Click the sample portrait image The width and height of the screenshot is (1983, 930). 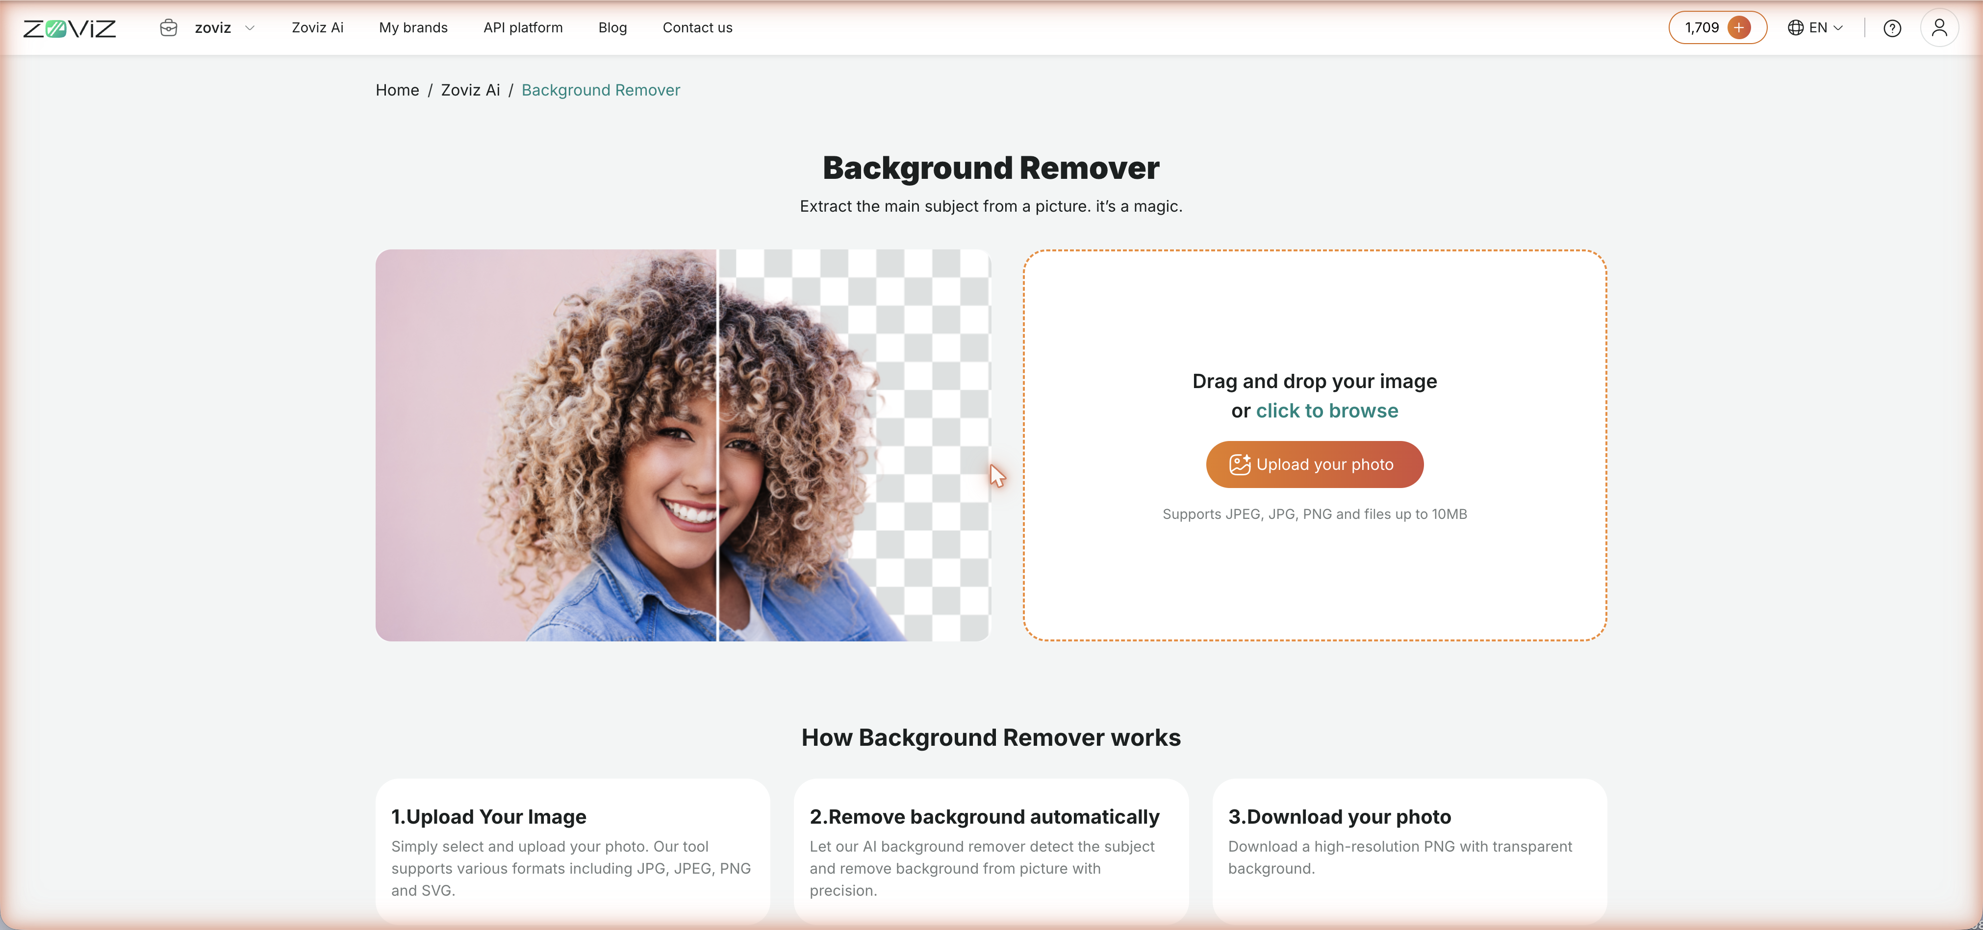click(683, 444)
